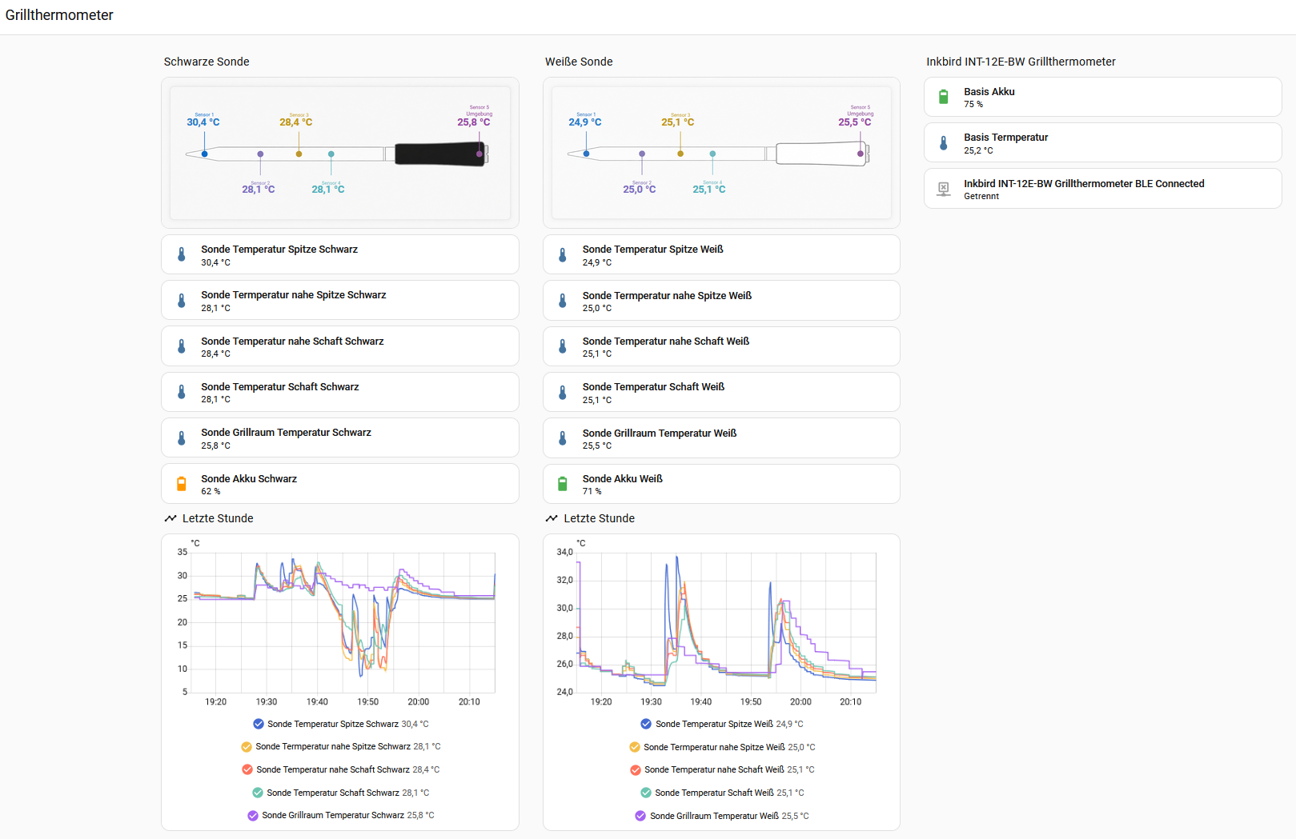This screenshot has height=839, width=1296.
Task: Toggle Sonde Termperatur nahe Spitze Weiß graph series
Action: 635,747
